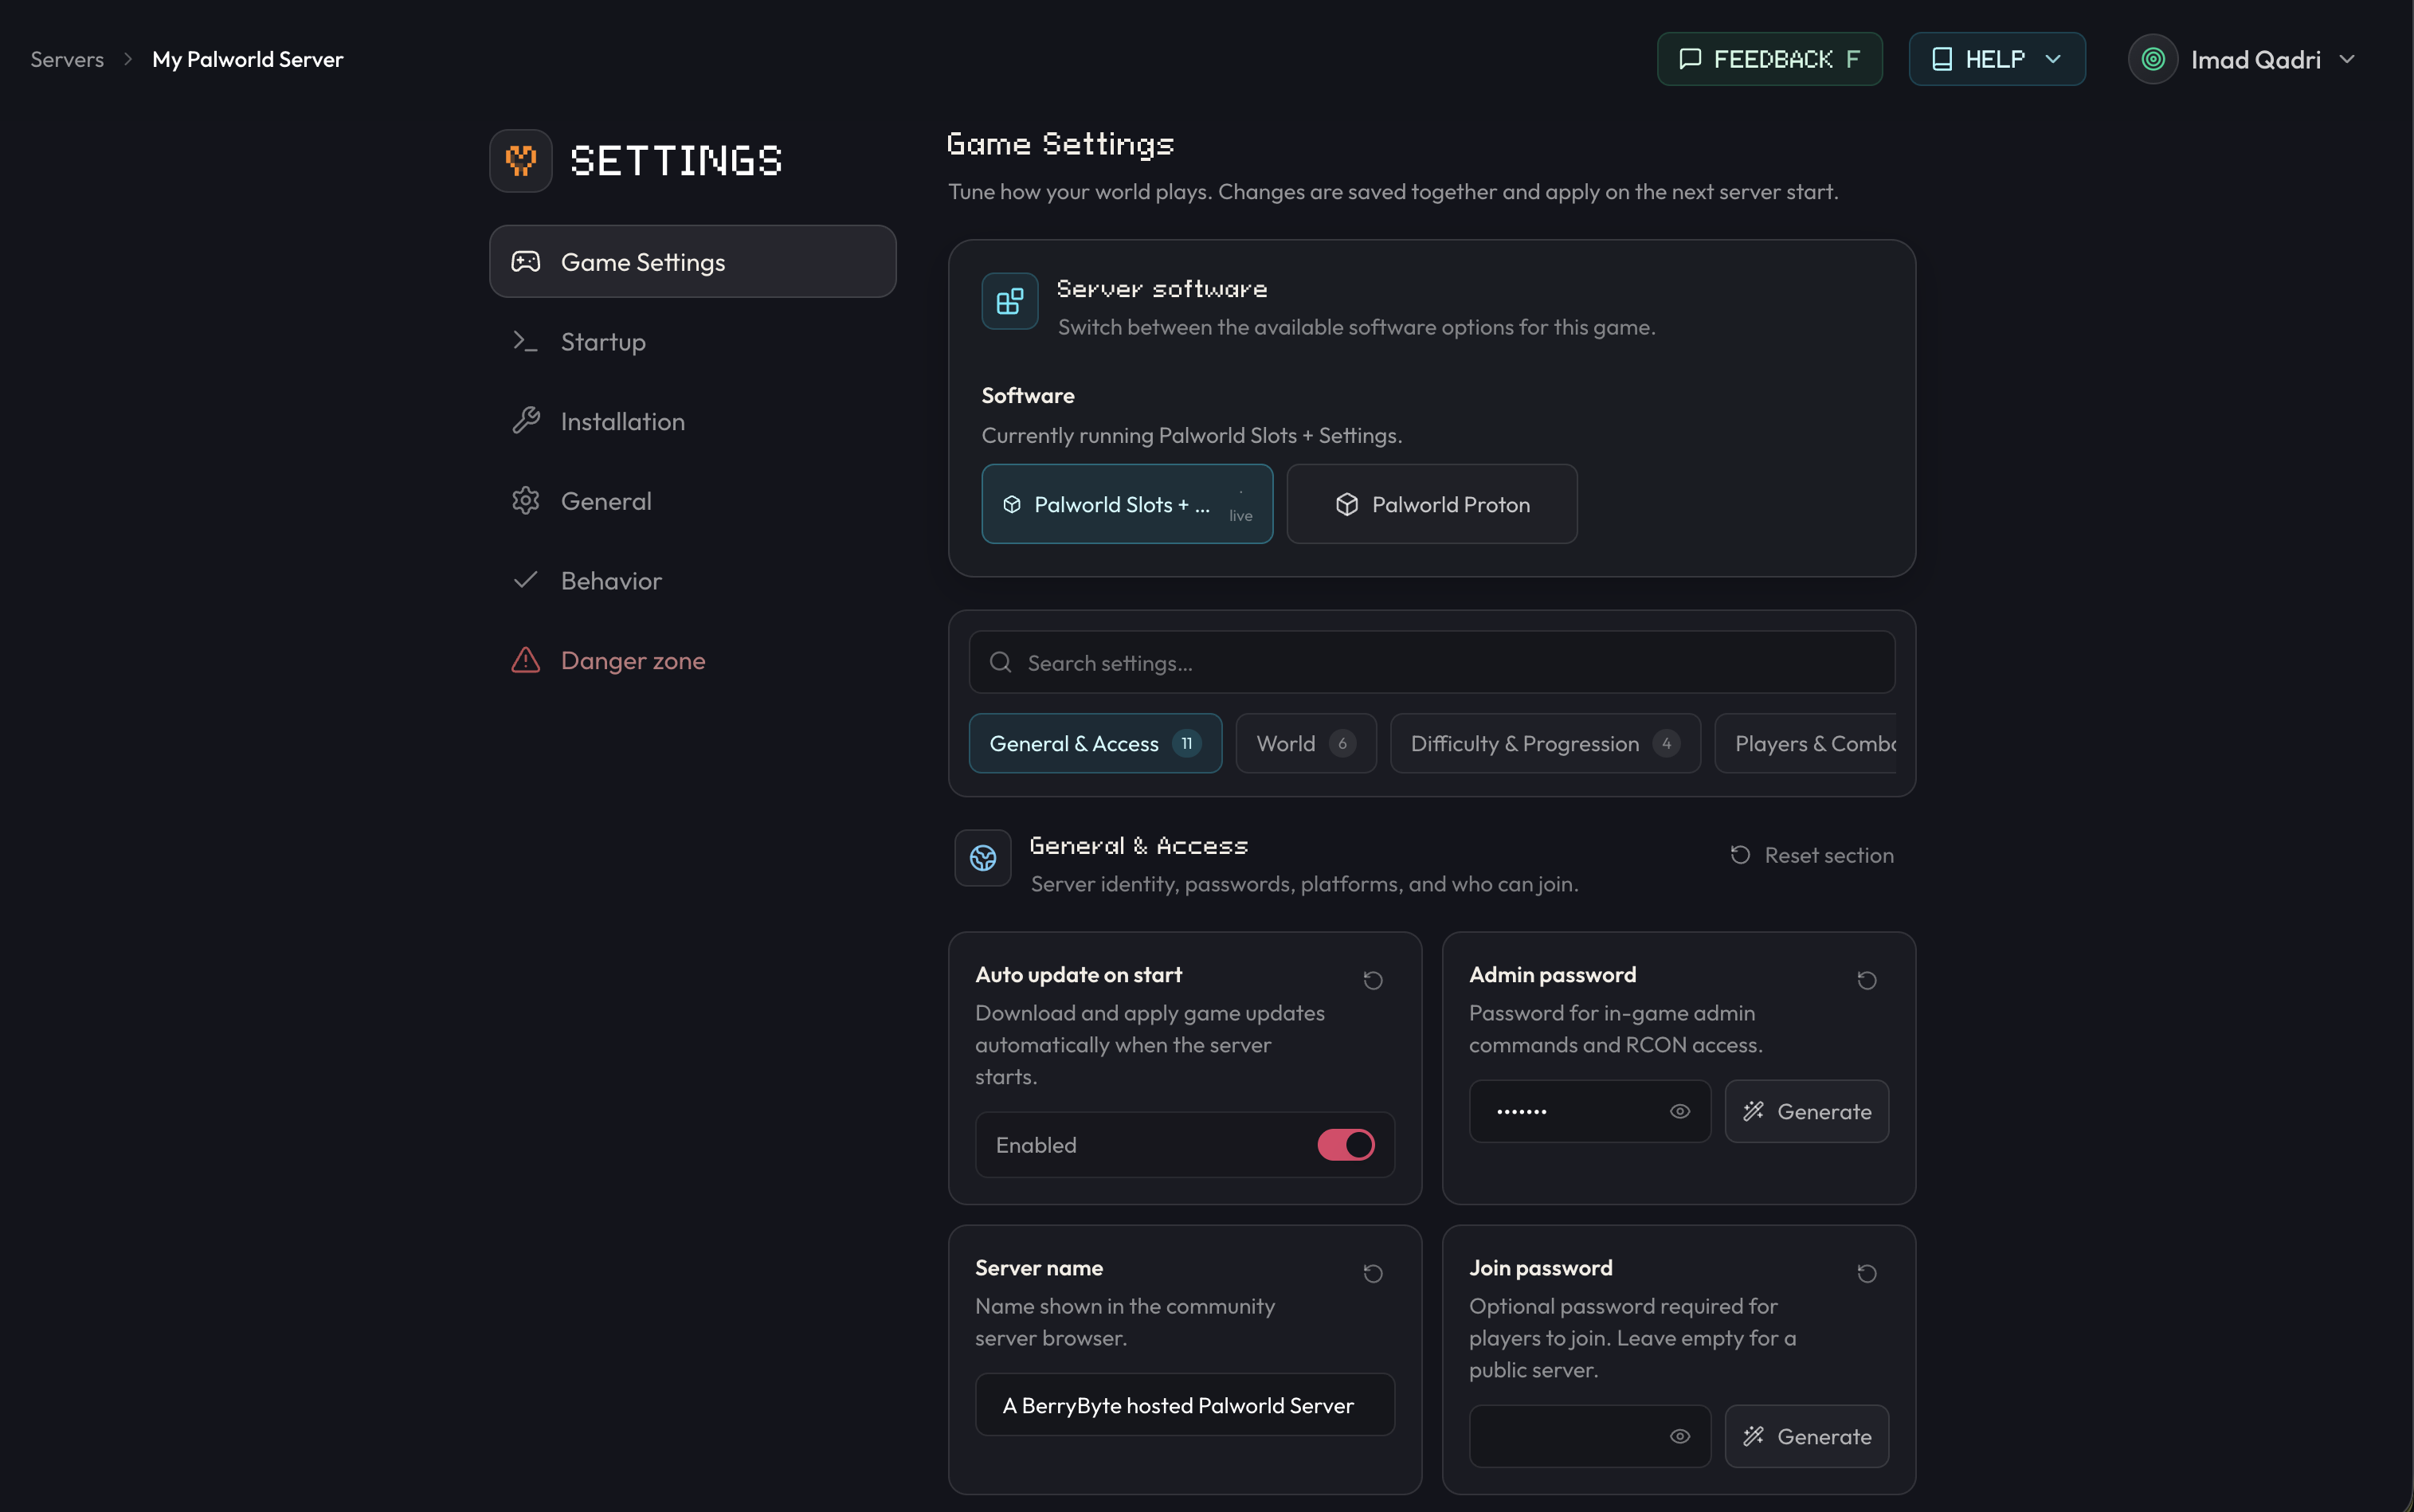
Task: Select the General & Access tab
Action: [1095, 743]
